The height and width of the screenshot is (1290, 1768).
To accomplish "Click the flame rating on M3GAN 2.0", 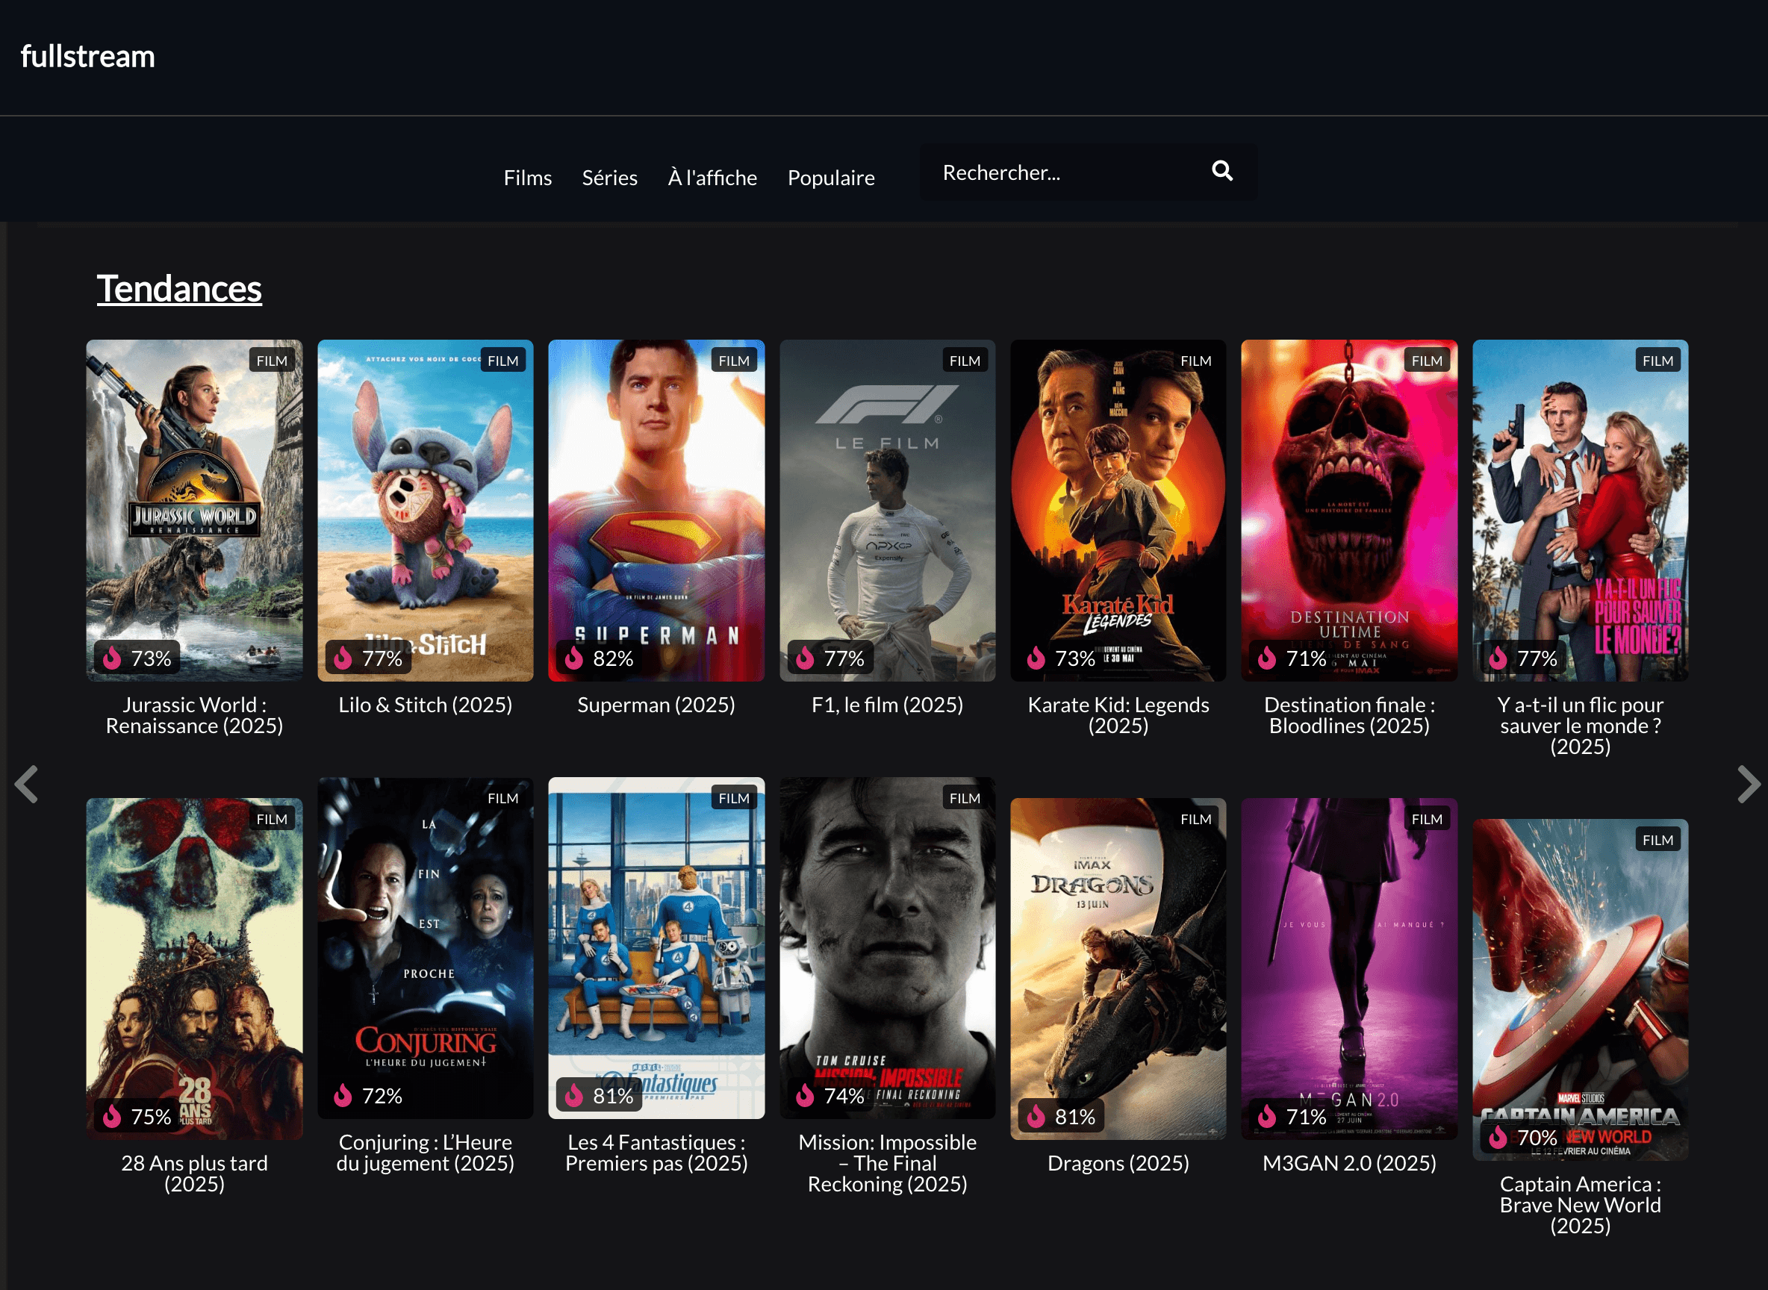I will point(1268,1117).
